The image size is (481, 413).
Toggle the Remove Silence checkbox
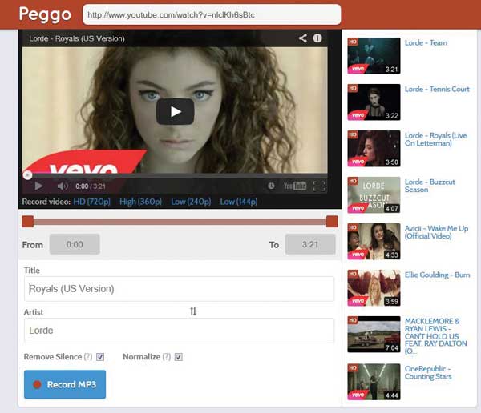(x=100, y=357)
